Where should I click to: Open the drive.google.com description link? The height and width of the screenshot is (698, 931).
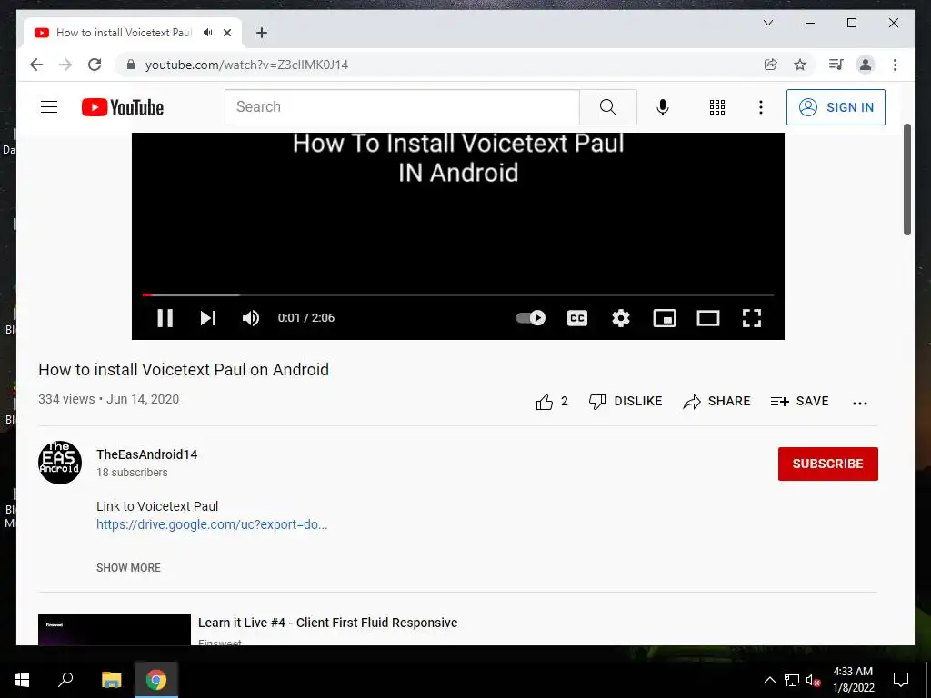click(x=212, y=524)
